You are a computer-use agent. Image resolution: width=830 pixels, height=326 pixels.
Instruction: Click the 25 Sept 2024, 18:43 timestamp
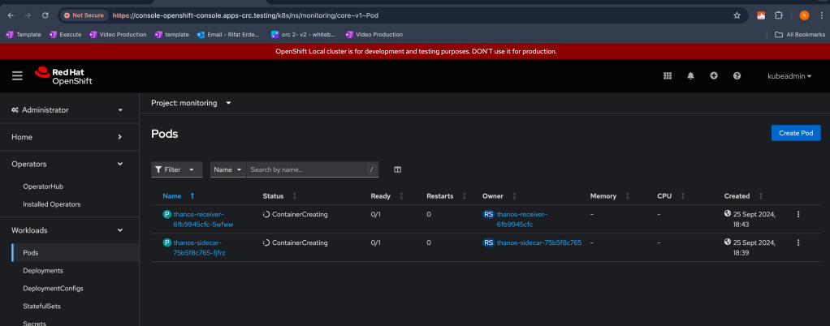coord(754,219)
